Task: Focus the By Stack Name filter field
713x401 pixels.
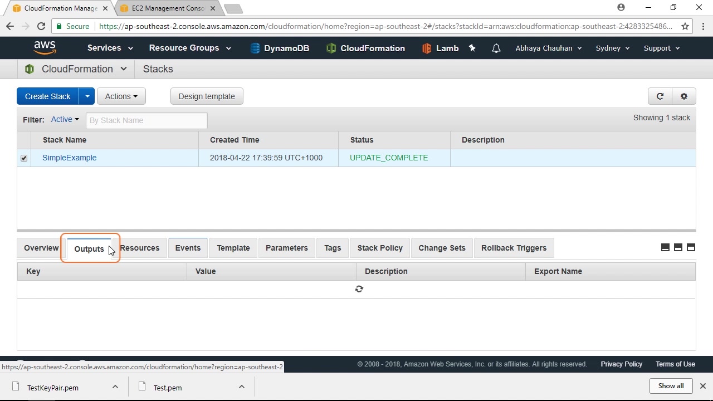Action: (146, 120)
